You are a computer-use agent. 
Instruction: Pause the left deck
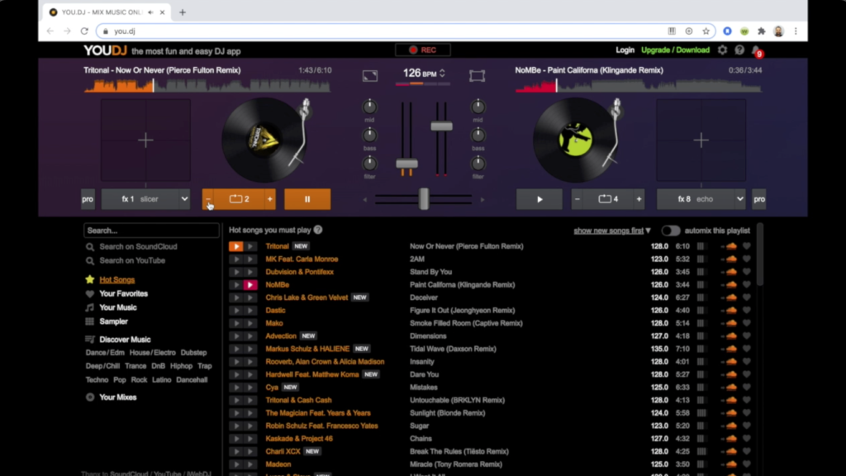coord(307,199)
